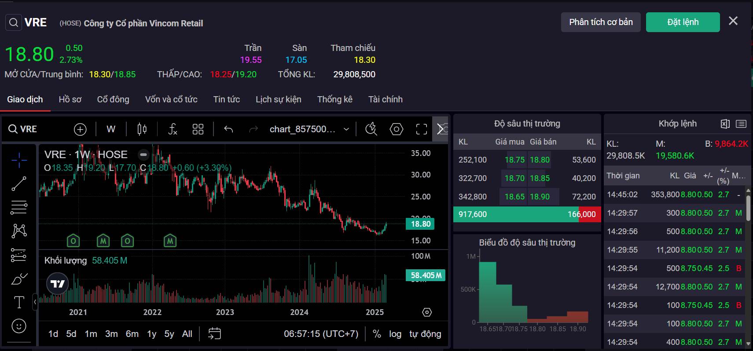Image resolution: width=753 pixels, height=351 pixels.
Task: Open the go-to-date calendar icon
Action: coord(214,334)
